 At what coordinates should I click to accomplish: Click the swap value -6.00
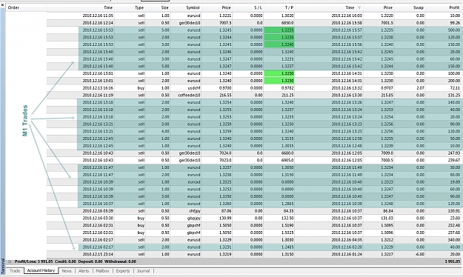(x=420, y=254)
